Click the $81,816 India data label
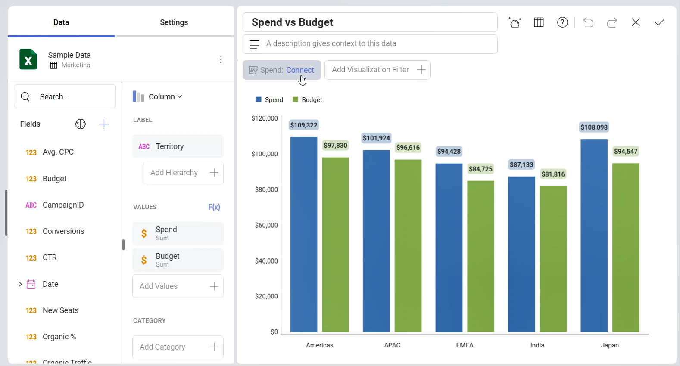 pyautogui.click(x=553, y=174)
